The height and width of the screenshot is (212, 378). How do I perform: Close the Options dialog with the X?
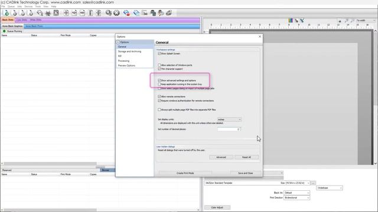[260, 37]
